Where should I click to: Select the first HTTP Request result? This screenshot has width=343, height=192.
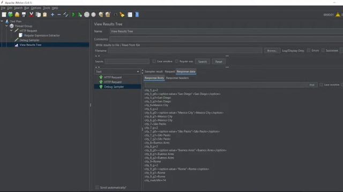point(113,77)
